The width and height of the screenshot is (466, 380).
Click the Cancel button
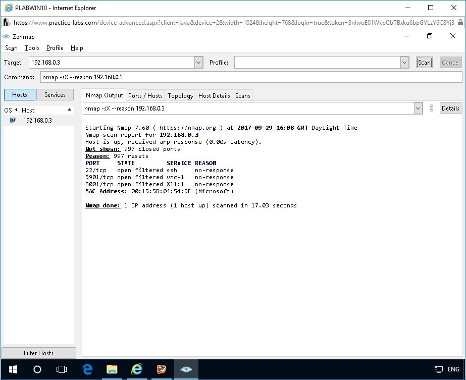pyautogui.click(x=450, y=63)
